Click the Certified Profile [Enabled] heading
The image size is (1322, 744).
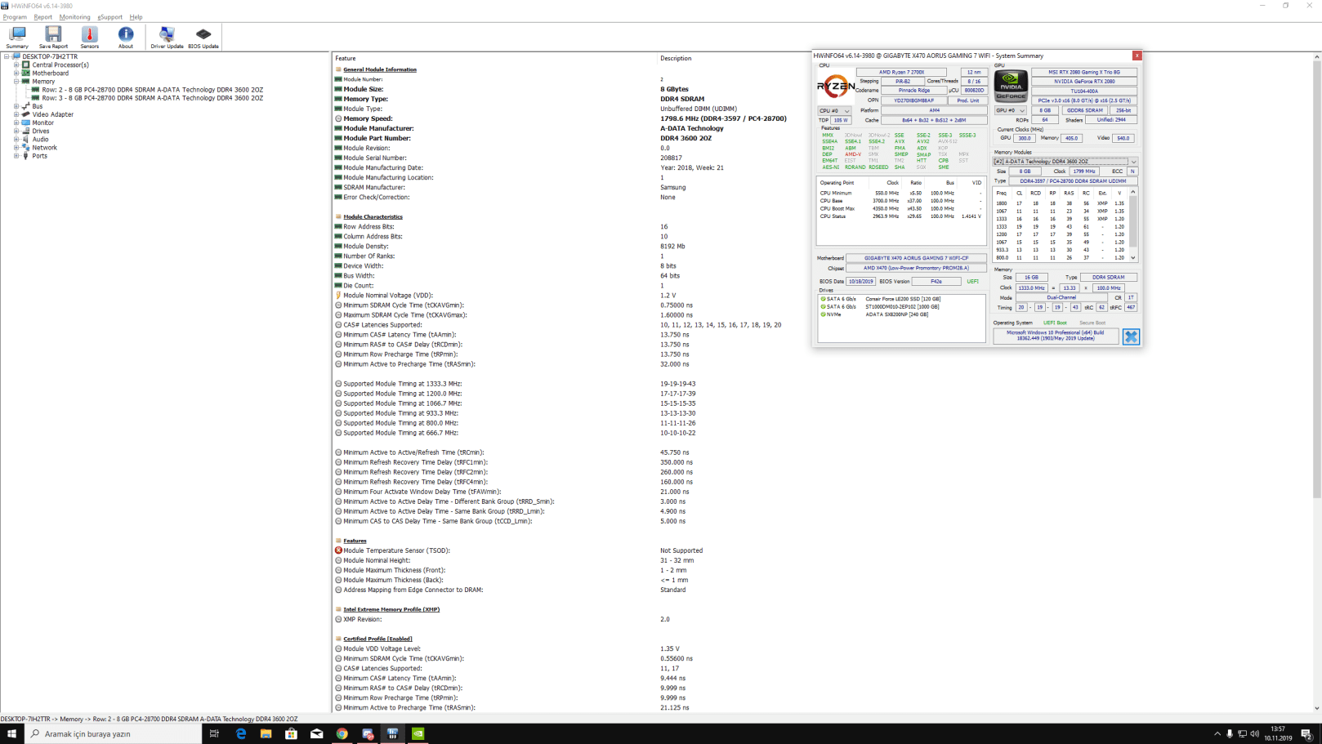377,639
